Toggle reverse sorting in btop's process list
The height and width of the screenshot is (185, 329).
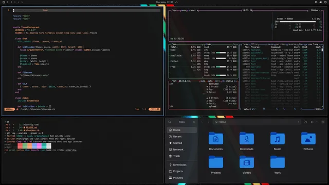[x=292, y=45]
